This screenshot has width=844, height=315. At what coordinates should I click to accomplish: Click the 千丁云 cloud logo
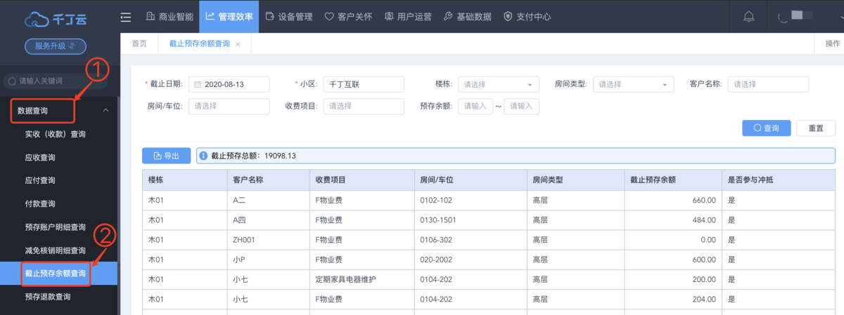click(x=55, y=18)
